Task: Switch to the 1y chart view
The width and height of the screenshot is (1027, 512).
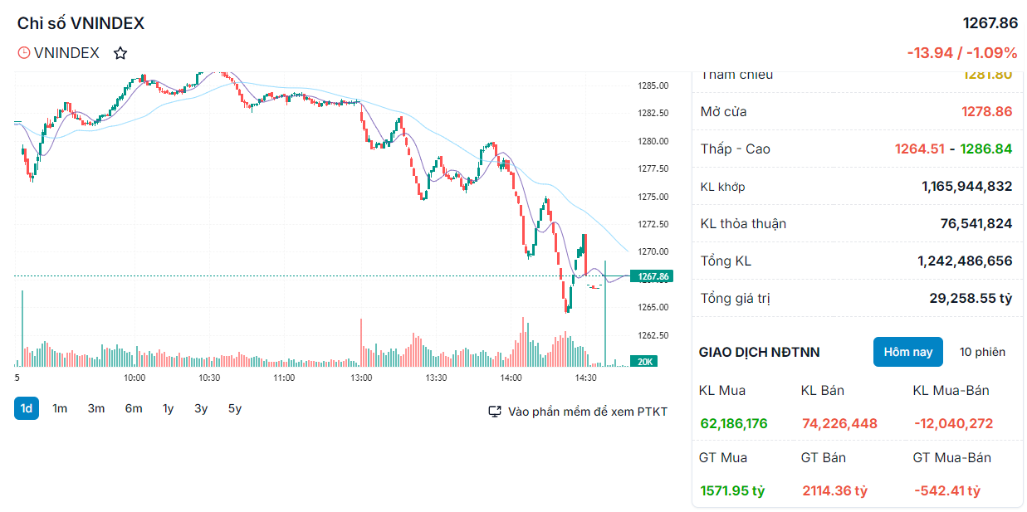Action: 169,408
